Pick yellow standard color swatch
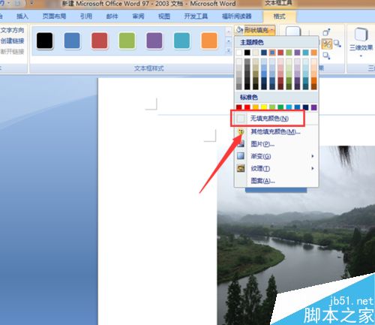Viewport: 375px width, 325px height. pos(264,107)
